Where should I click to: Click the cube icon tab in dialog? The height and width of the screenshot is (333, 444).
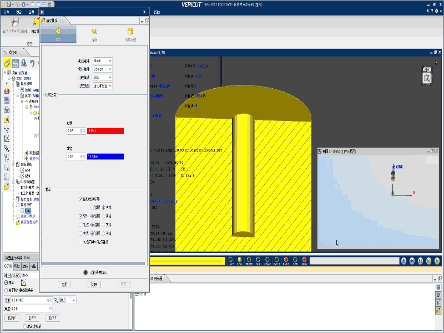pyautogui.click(x=130, y=32)
